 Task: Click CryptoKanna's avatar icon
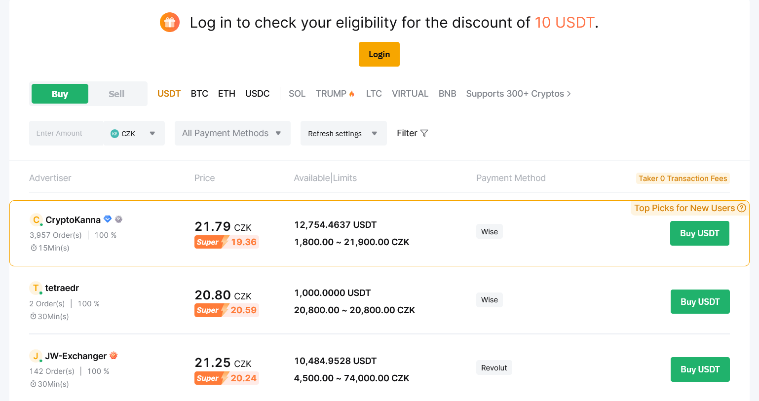coord(36,219)
